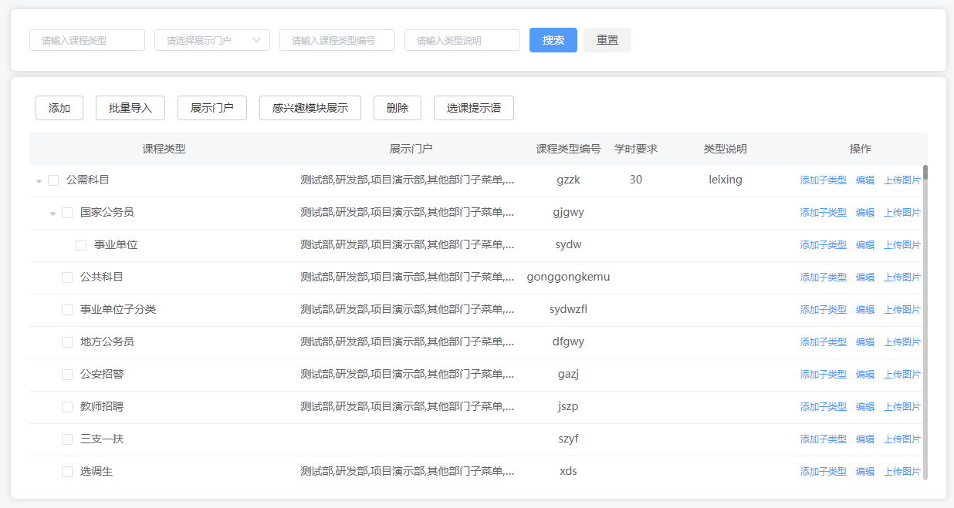Image resolution: width=954 pixels, height=508 pixels.
Task: Click the 类型说明 value leixing
Action: 726,180
